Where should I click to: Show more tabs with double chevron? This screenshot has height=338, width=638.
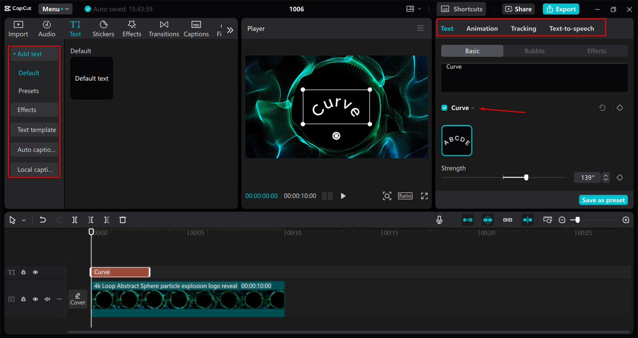click(x=230, y=30)
